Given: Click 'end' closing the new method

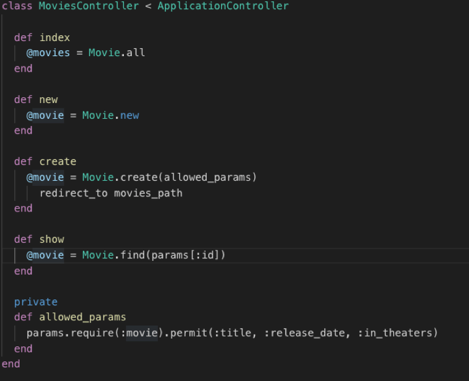Looking at the screenshot, I should (23, 130).
